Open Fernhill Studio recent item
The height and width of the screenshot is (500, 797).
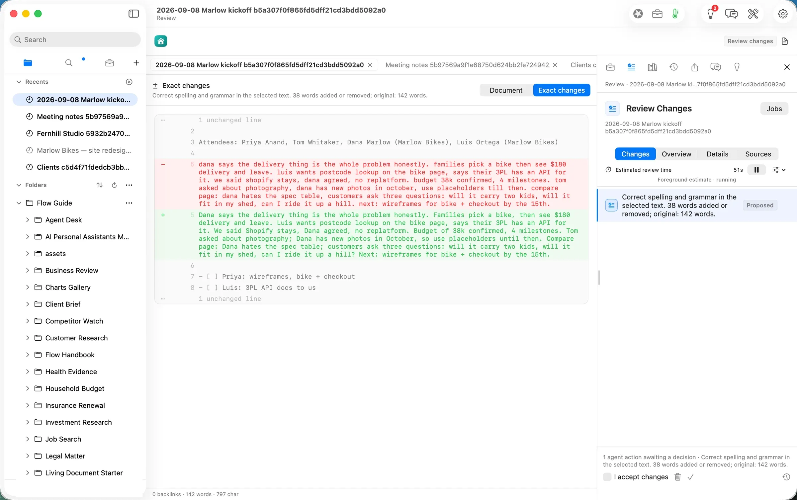coord(75,133)
